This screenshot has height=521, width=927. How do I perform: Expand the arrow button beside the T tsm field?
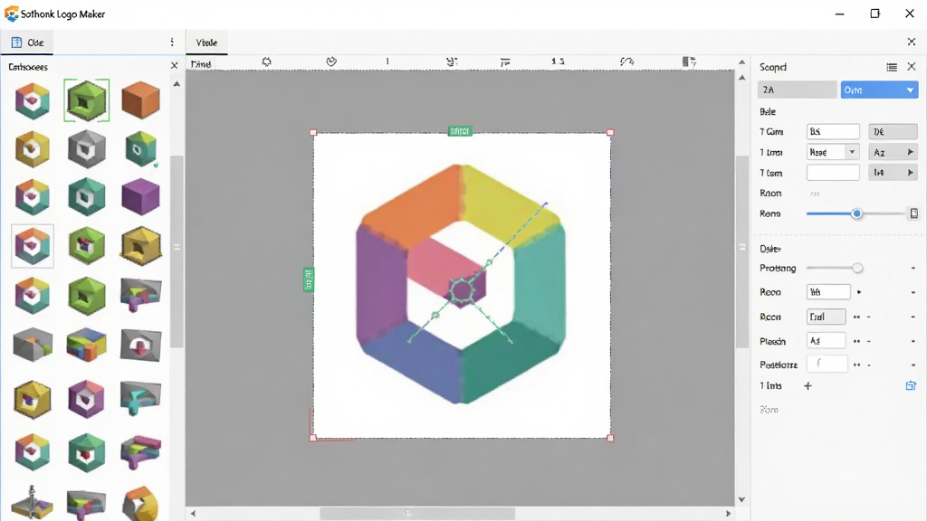[893, 173]
